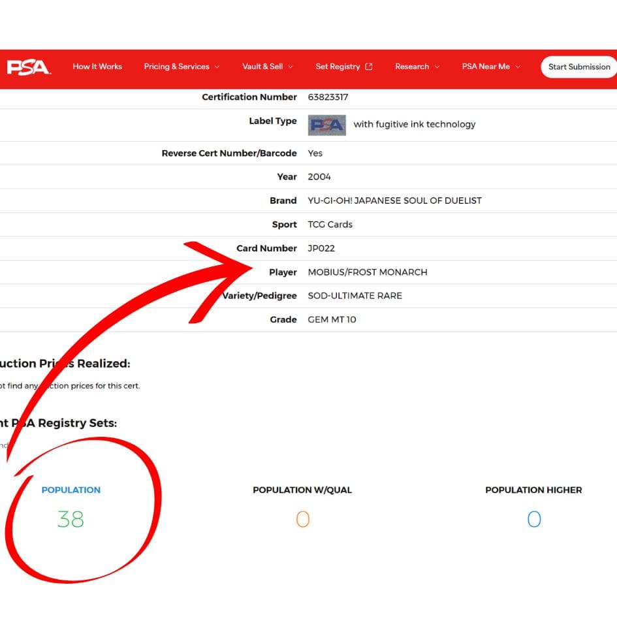
Task: Click the PSA logo in header
Action: [28, 67]
